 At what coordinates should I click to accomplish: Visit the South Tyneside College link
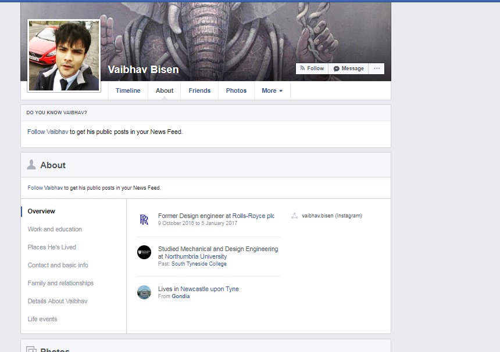coord(199,264)
